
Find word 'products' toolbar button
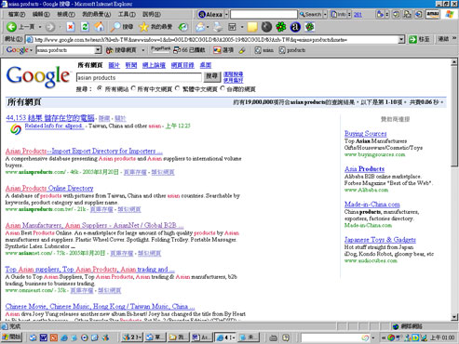pyautogui.click(x=292, y=50)
